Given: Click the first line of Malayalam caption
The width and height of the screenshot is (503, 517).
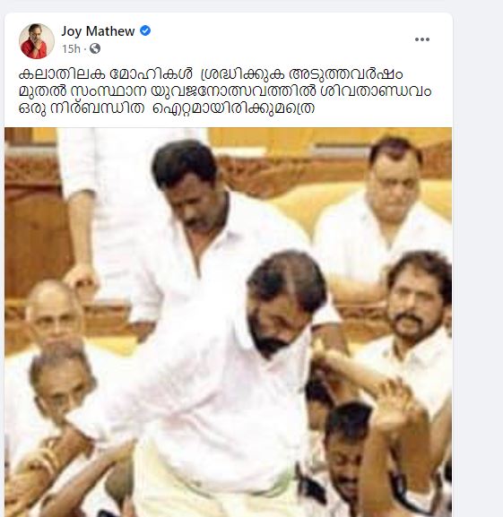Looking at the screenshot, I should click(x=211, y=74).
